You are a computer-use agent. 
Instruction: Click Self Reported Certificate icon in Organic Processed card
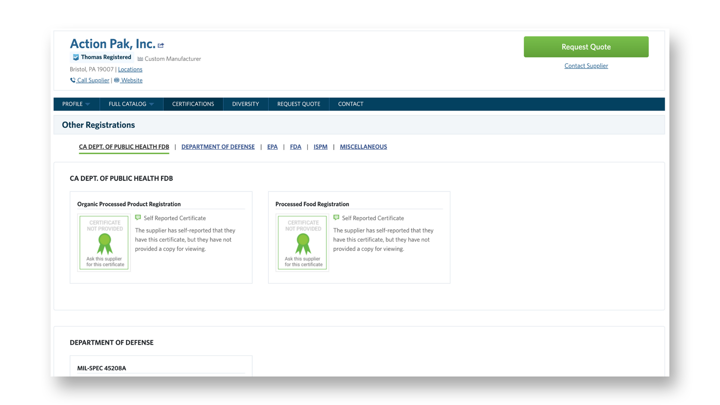point(138,218)
